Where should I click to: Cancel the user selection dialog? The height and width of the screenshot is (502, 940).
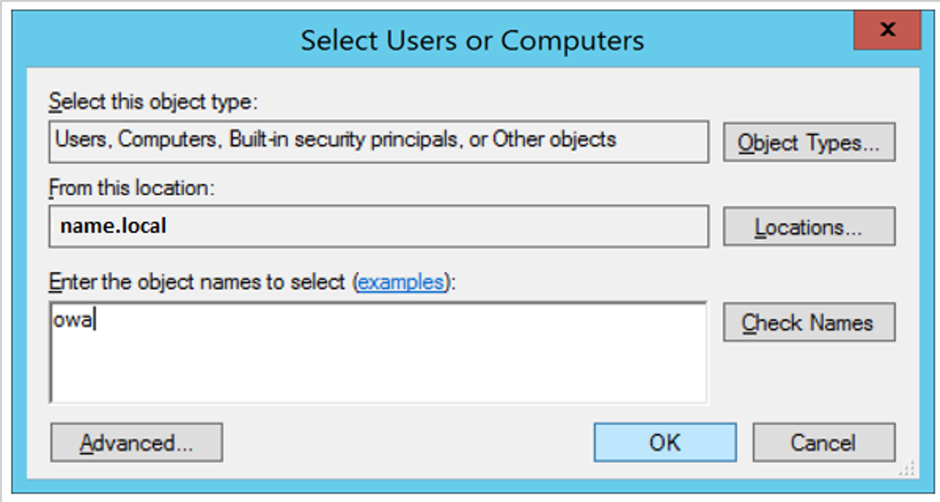(x=823, y=443)
